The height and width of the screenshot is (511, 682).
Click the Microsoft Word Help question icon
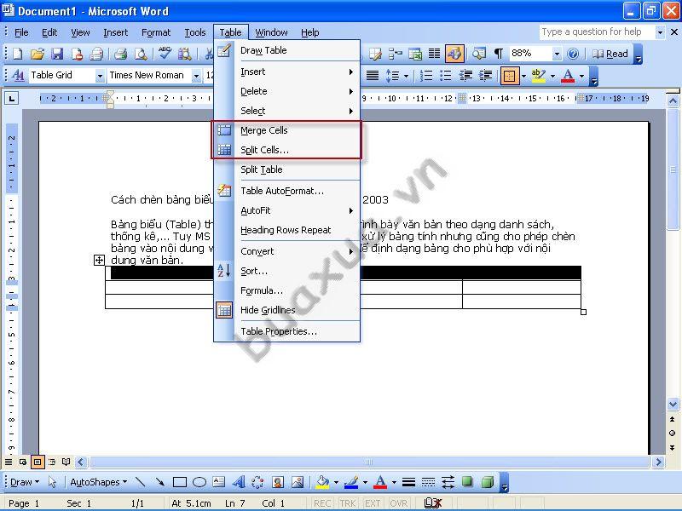[573, 54]
